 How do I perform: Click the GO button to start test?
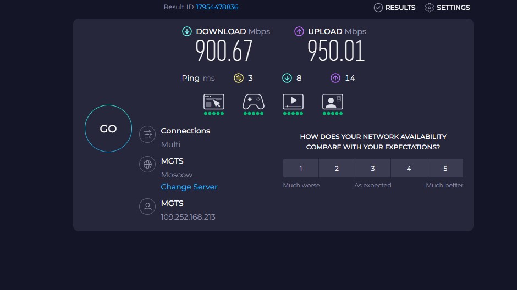[108, 129]
